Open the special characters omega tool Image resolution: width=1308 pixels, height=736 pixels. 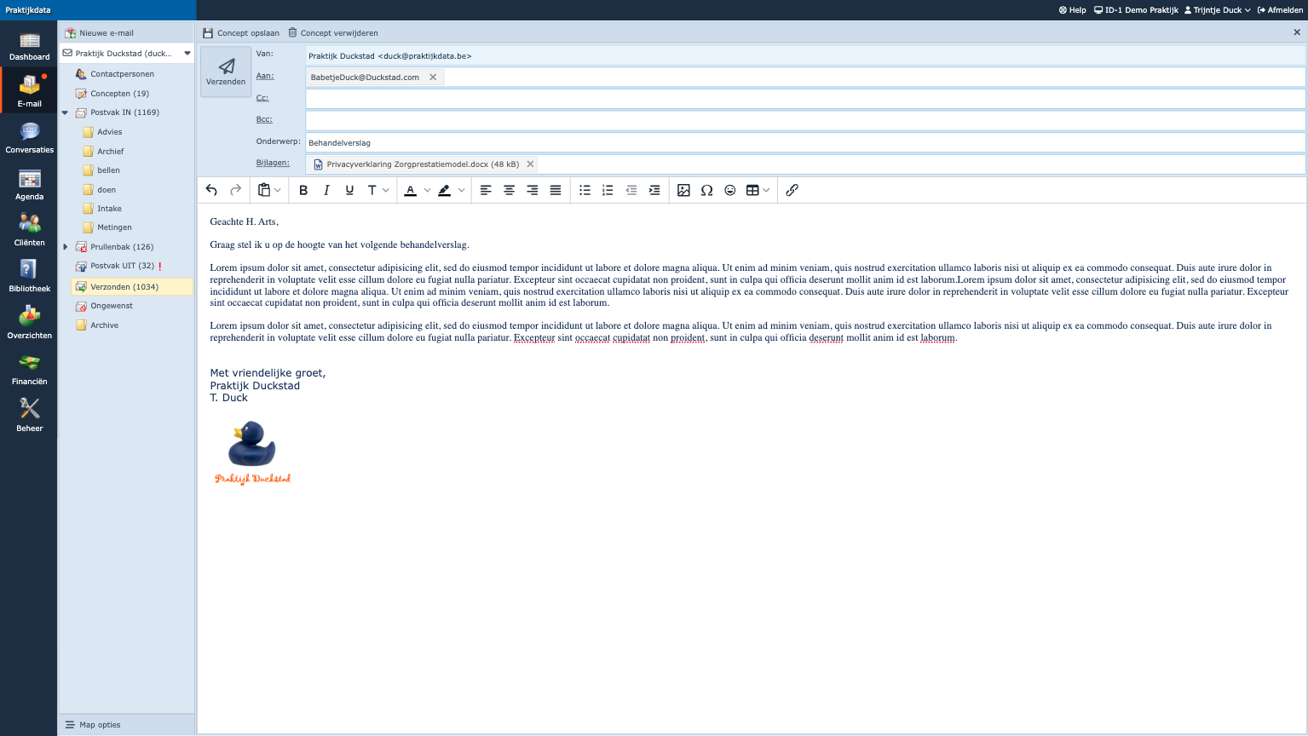706,191
